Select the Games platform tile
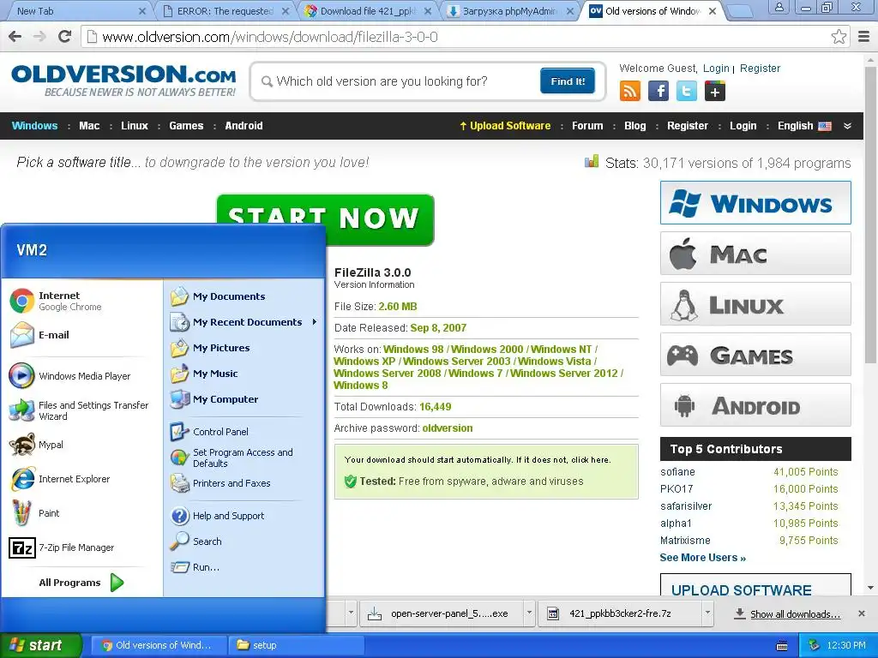The height and width of the screenshot is (658, 878). pos(755,355)
